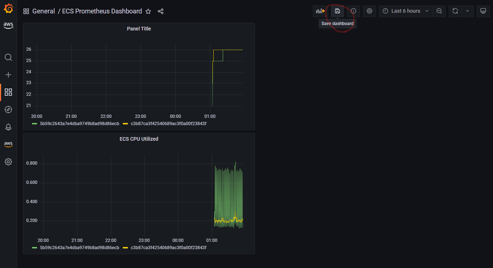Toggle series c3b87ca3 in ECS CPU legend
The width and height of the screenshot is (493, 268).
click(169, 248)
